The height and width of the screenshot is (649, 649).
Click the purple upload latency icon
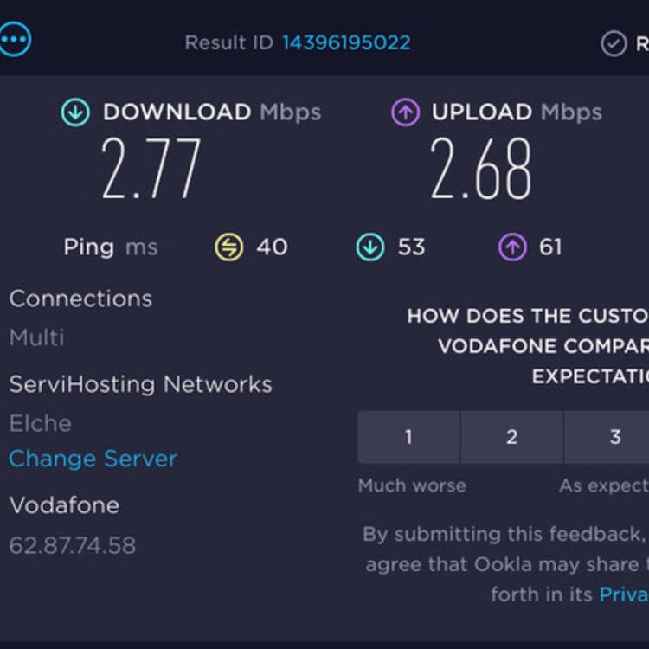coord(512,247)
